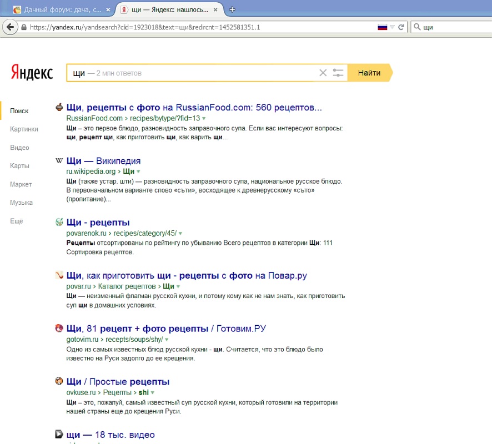
Task: Expand dropdown arrow after ru.wikipedia.org URL
Action: (138, 171)
